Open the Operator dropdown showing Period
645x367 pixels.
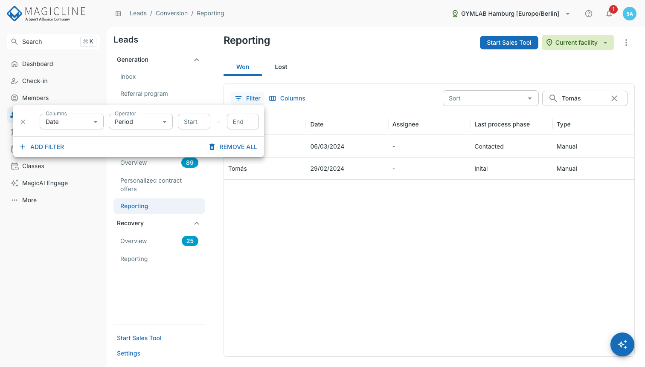coord(141,122)
